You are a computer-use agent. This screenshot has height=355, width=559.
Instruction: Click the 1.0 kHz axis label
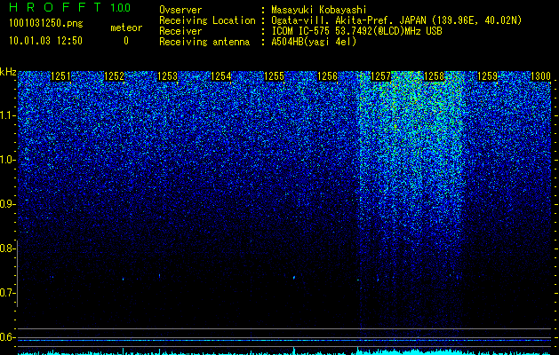click(8, 161)
